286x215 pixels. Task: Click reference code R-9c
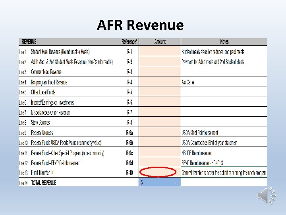point(129,153)
